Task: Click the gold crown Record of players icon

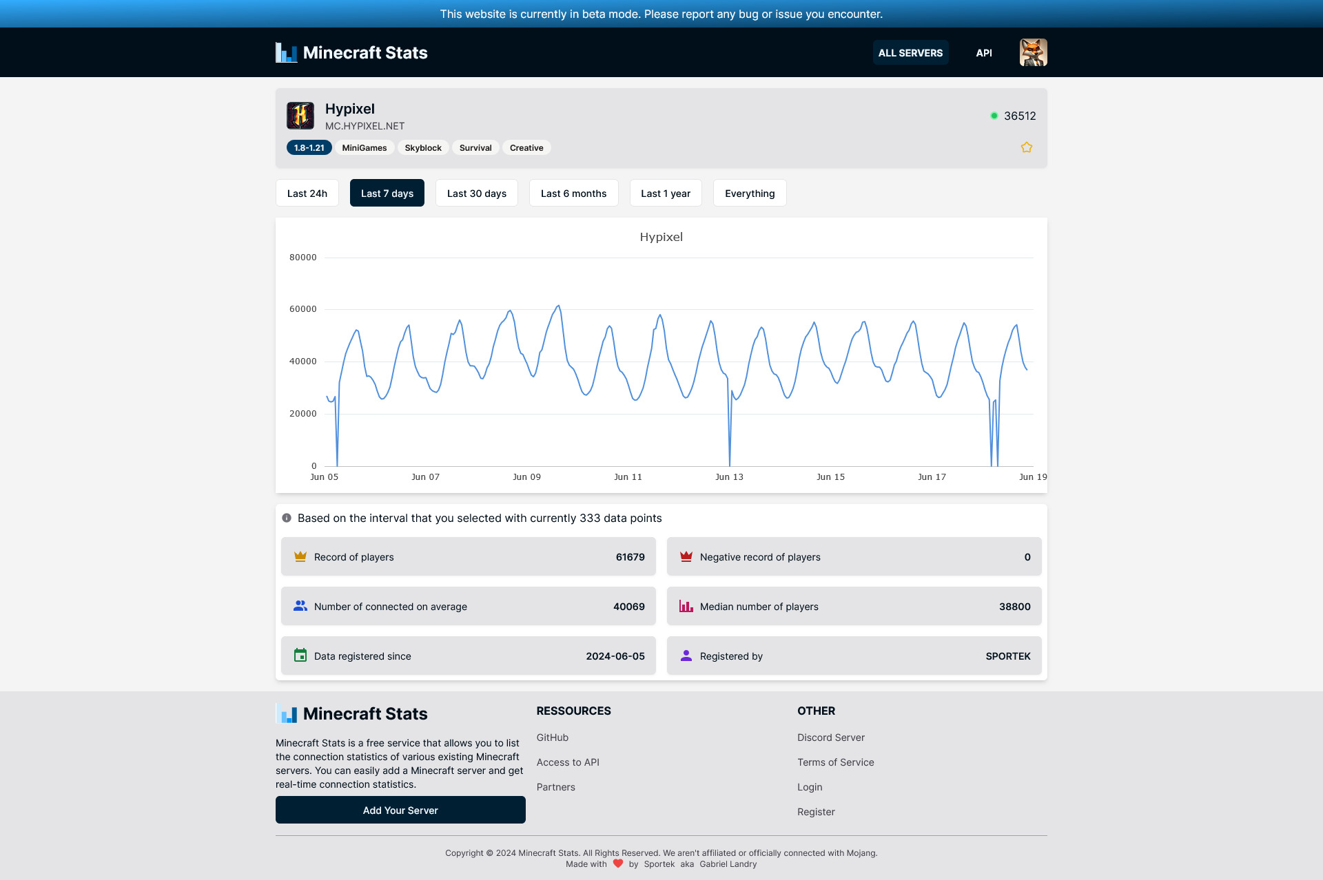Action: (300, 556)
